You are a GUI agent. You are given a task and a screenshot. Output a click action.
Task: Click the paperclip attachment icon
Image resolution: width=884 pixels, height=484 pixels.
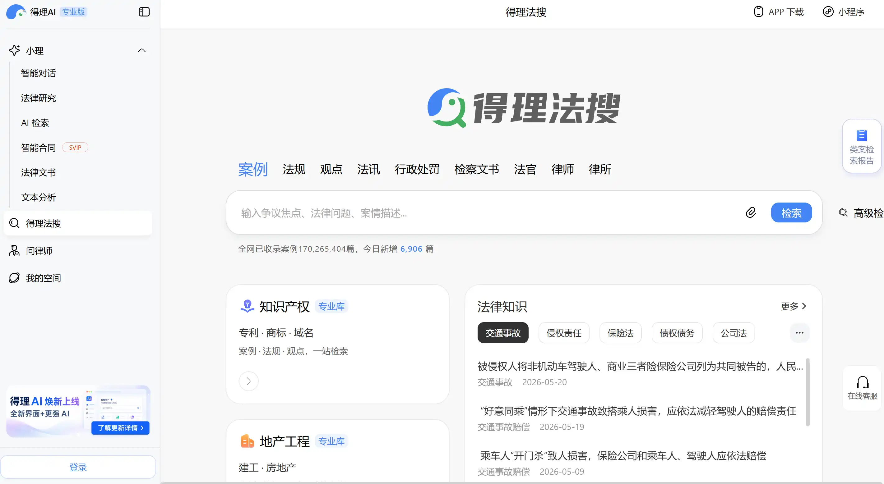coord(751,212)
